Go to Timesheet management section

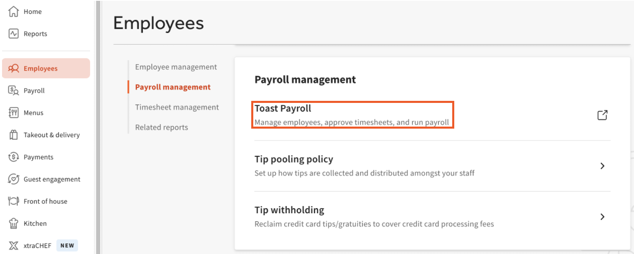[177, 107]
